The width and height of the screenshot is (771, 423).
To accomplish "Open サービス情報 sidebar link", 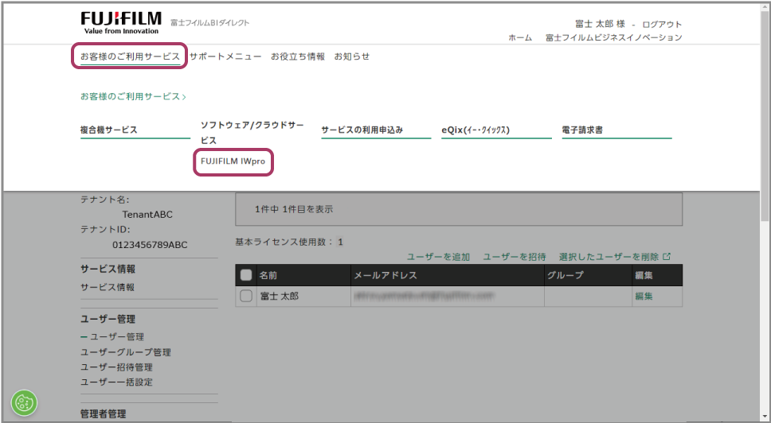I will [x=108, y=287].
